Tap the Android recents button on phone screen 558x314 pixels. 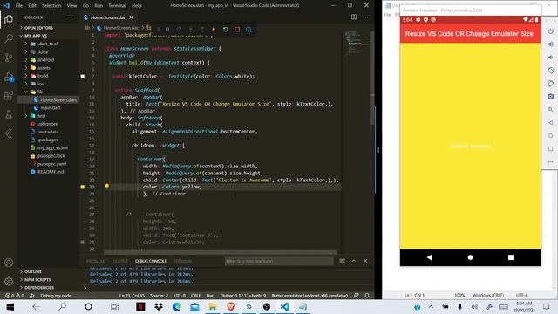511,257
